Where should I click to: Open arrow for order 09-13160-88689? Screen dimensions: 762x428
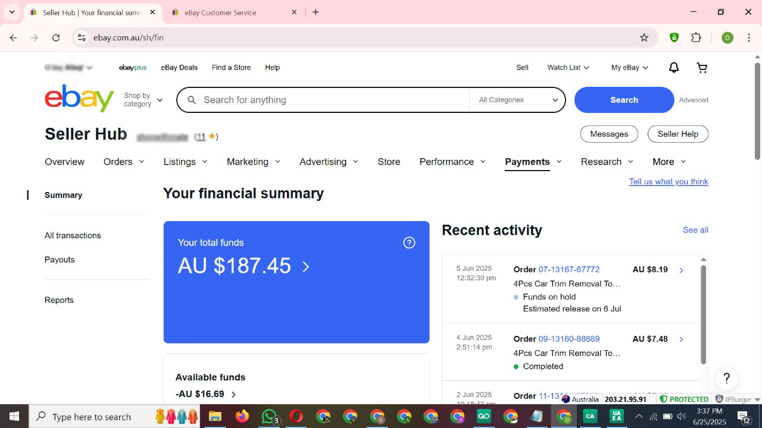pyautogui.click(x=681, y=339)
